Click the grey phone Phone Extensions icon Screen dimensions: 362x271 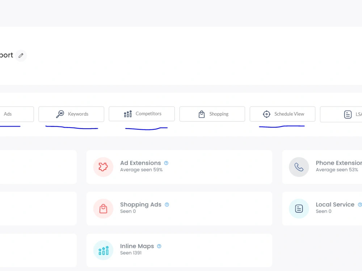(299, 167)
